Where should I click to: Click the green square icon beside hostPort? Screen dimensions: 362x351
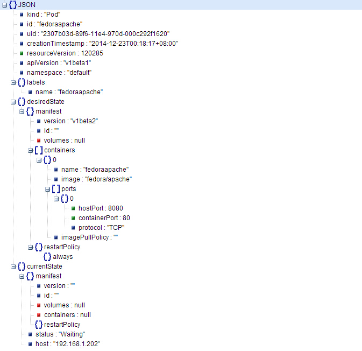(74, 208)
